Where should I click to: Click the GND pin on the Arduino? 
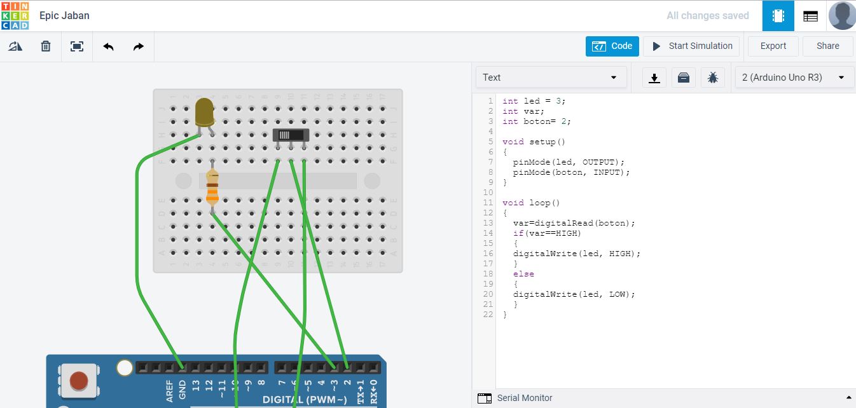(x=182, y=367)
